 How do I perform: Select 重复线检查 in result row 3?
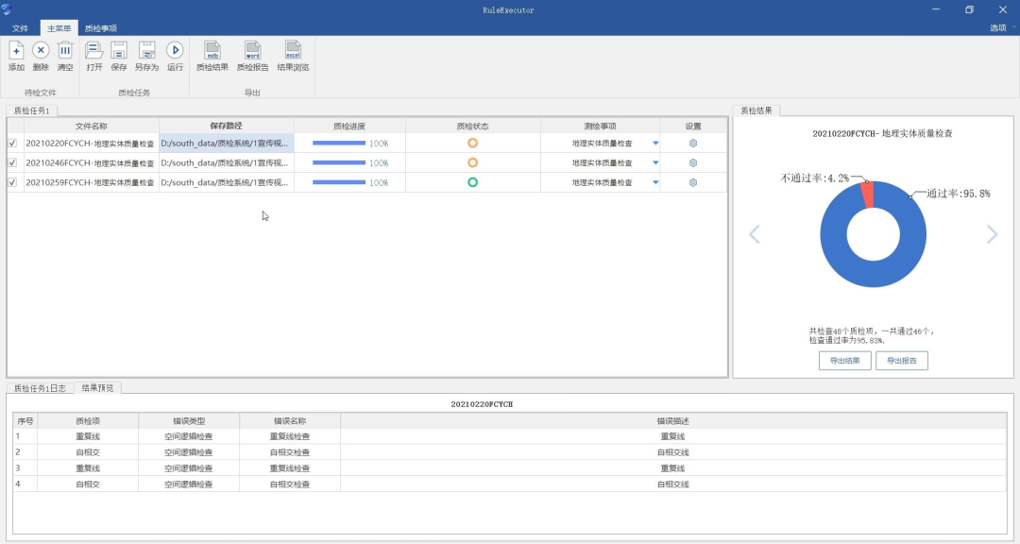(290, 467)
